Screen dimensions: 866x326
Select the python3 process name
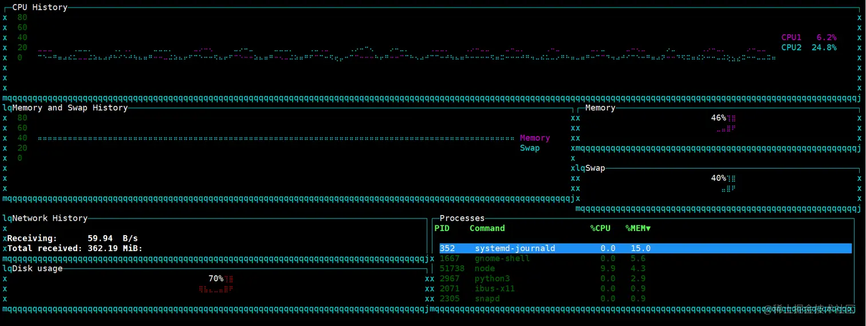493,279
